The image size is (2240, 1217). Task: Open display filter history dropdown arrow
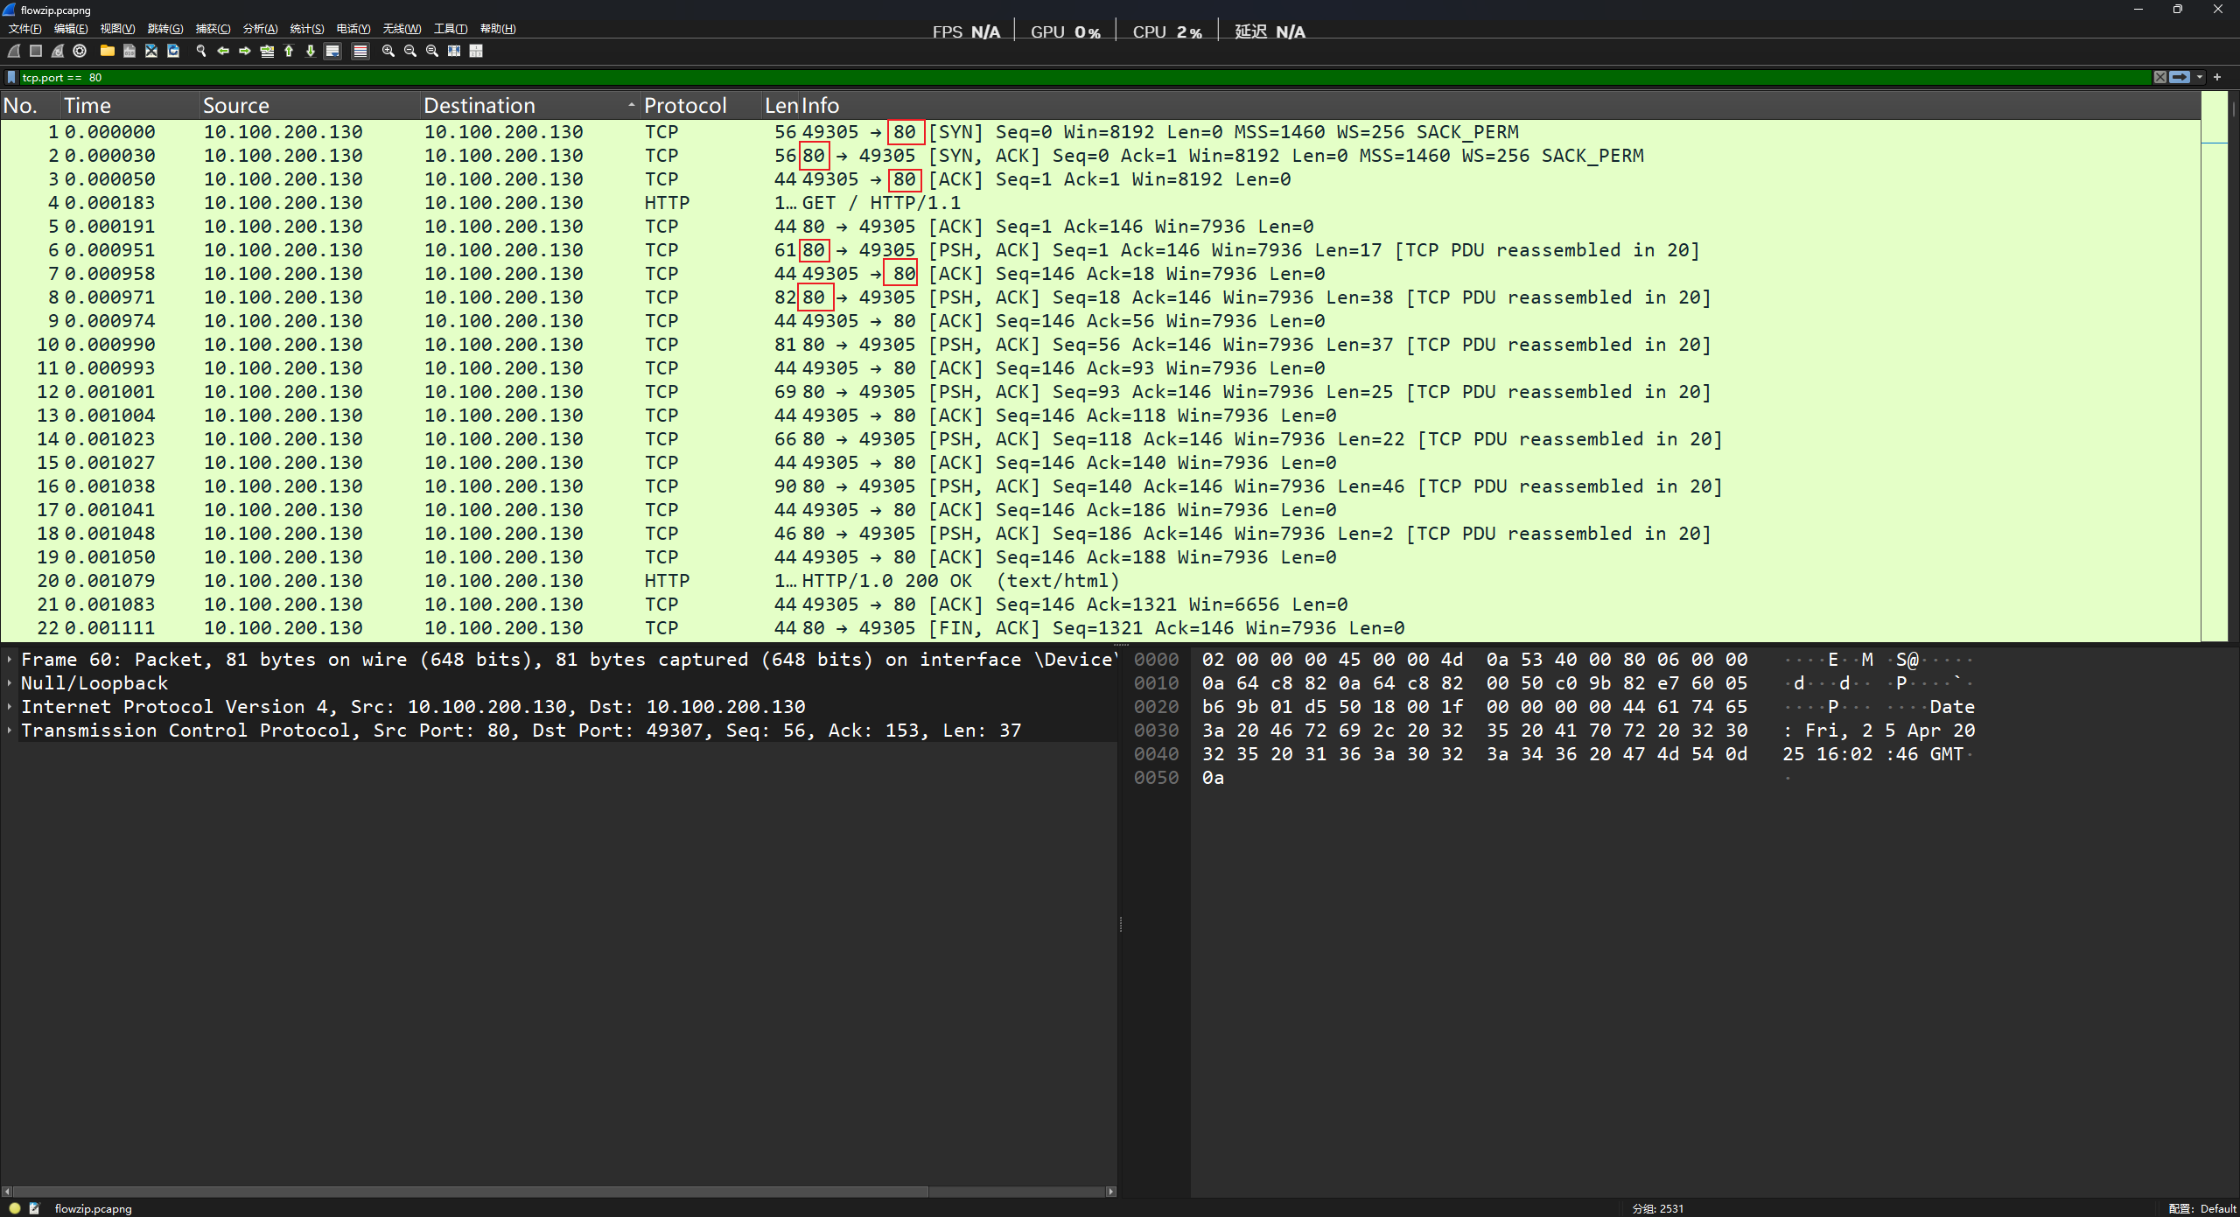coord(2200,77)
